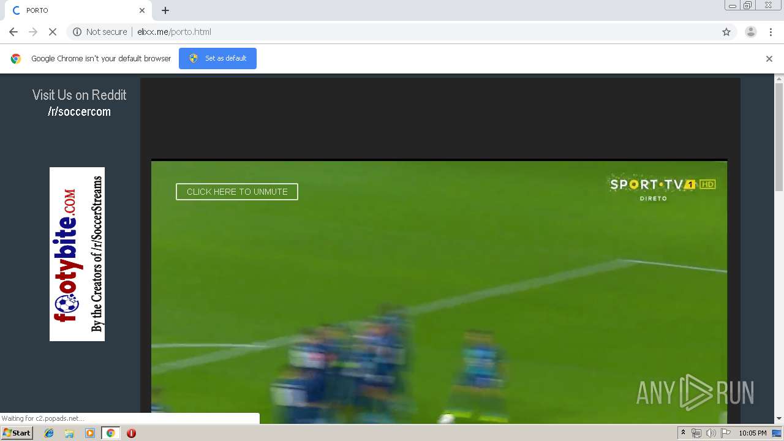Open a new tab with the plus button

tap(165, 10)
